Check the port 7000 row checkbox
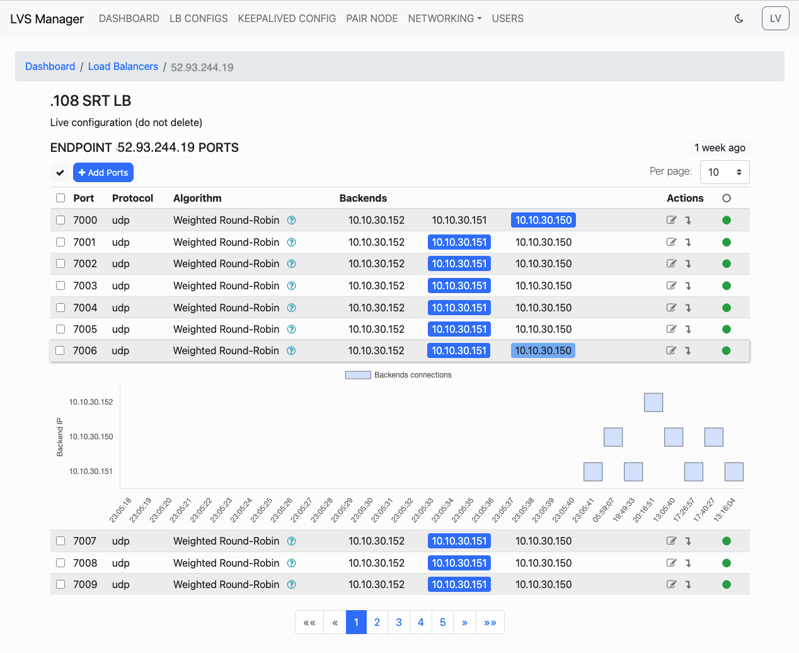Viewport: 799px width, 653px height. [x=60, y=220]
